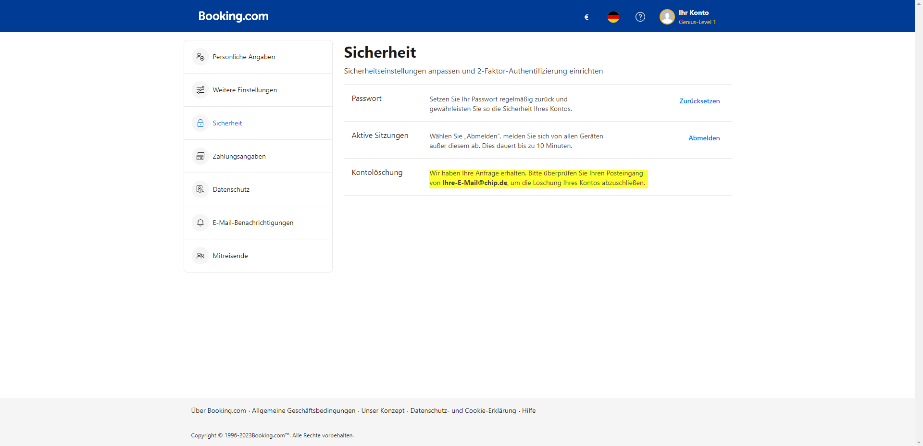The image size is (923, 446).
Task: Open the Hilfe footer link
Action: [x=528, y=410]
